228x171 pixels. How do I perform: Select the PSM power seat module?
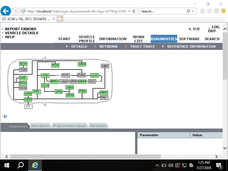pos(82,91)
